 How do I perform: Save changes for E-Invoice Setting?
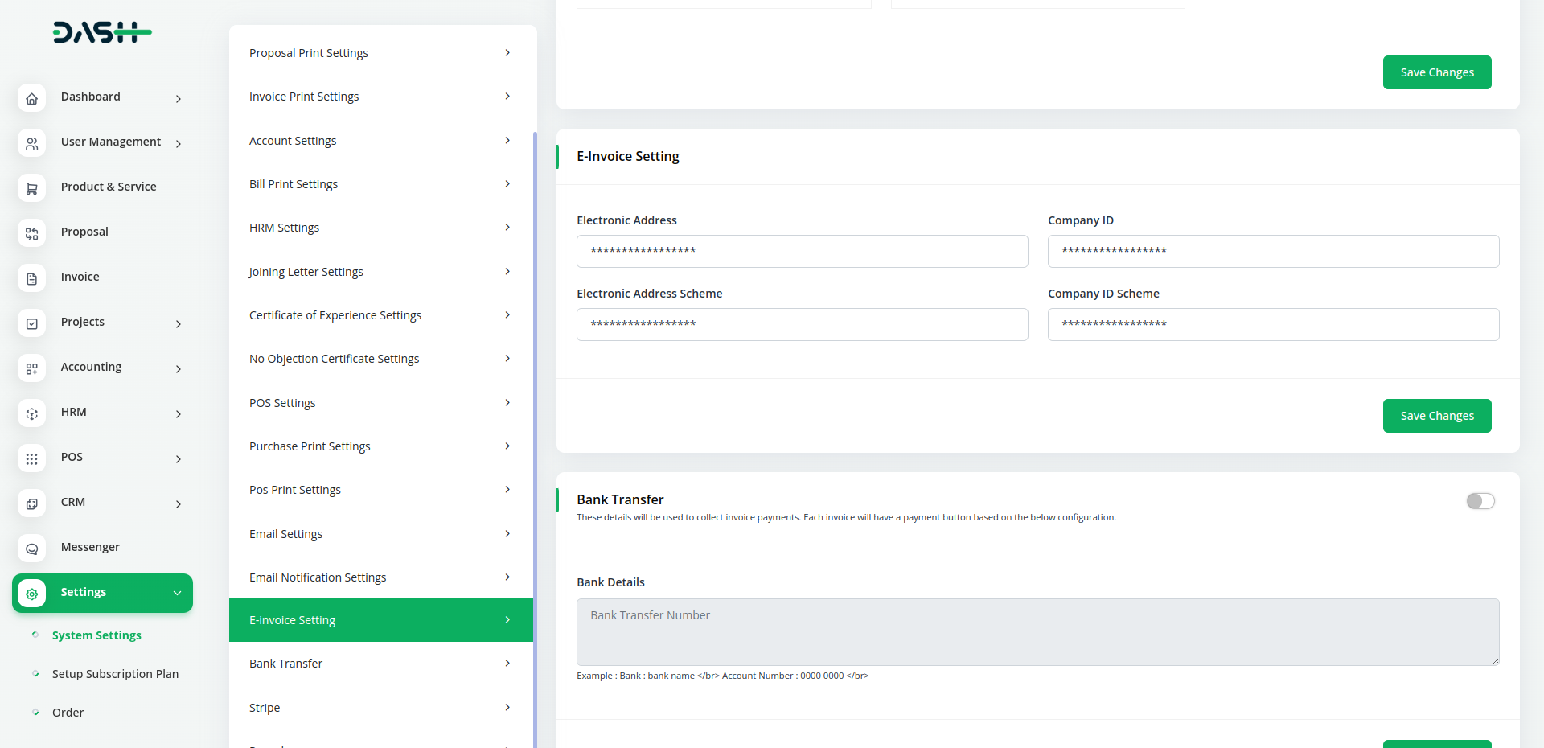point(1436,416)
